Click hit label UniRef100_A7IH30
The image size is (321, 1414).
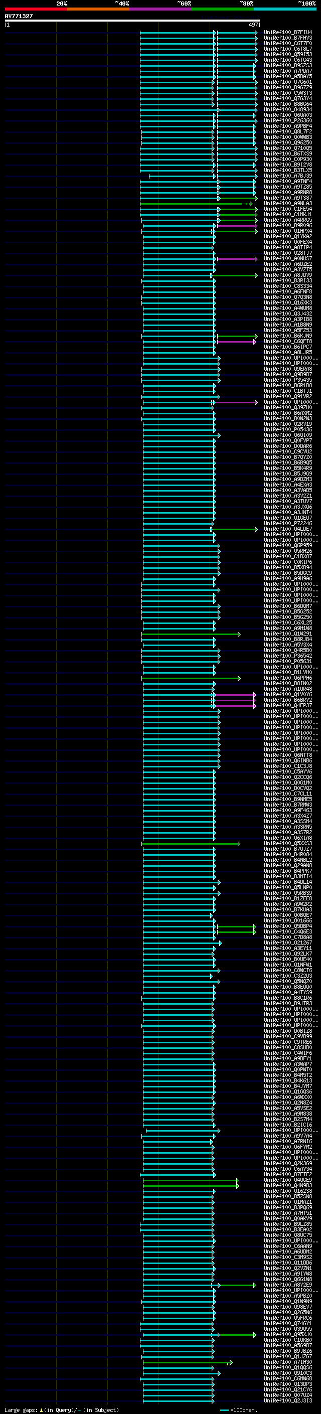288,1362
